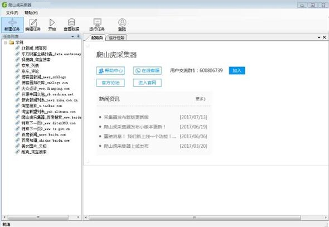This screenshot has width=329, height=227.
Task: Switch to the 运行任务 tab
Action: [x=117, y=37]
